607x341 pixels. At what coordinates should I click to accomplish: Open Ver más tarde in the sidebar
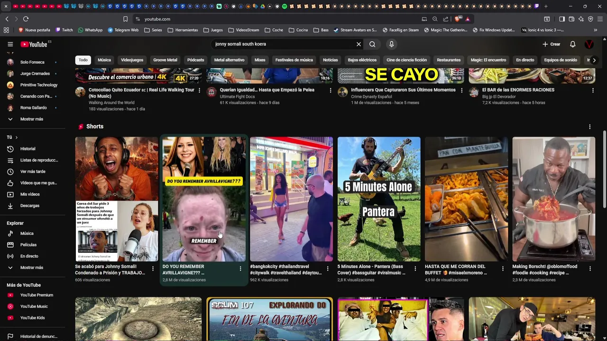tap(32, 171)
